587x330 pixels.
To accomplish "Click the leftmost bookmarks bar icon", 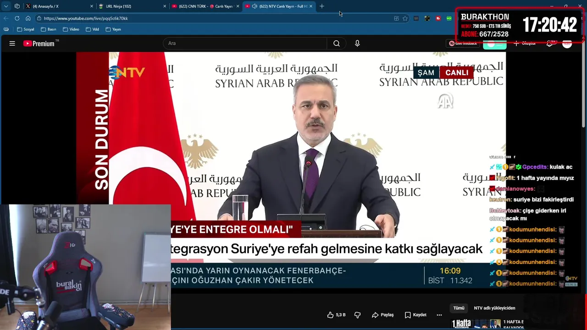I will (6, 29).
